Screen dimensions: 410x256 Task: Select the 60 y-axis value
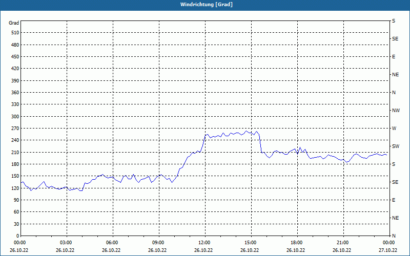(x=16, y=212)
